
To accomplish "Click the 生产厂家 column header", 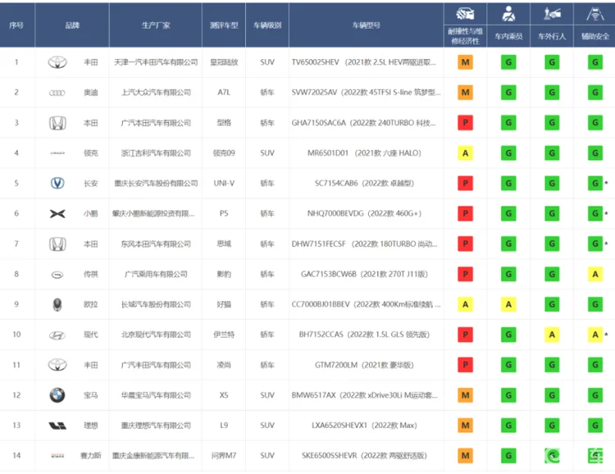I will (x=156, y=25).
